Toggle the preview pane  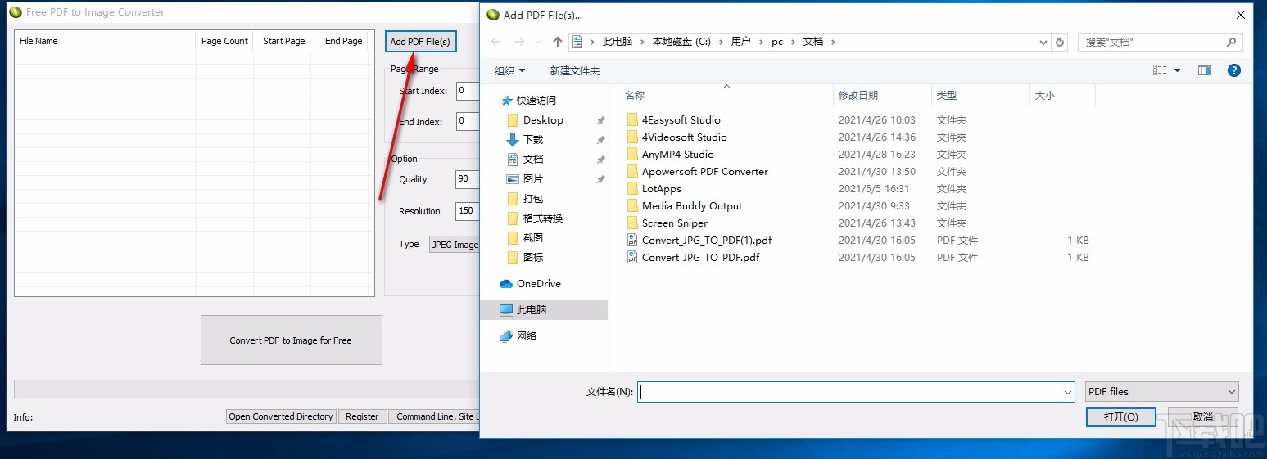tap(1205, 71)
